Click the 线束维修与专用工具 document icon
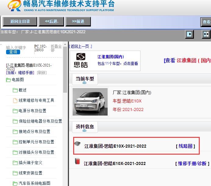211x186 pixels. coord(15,101)
